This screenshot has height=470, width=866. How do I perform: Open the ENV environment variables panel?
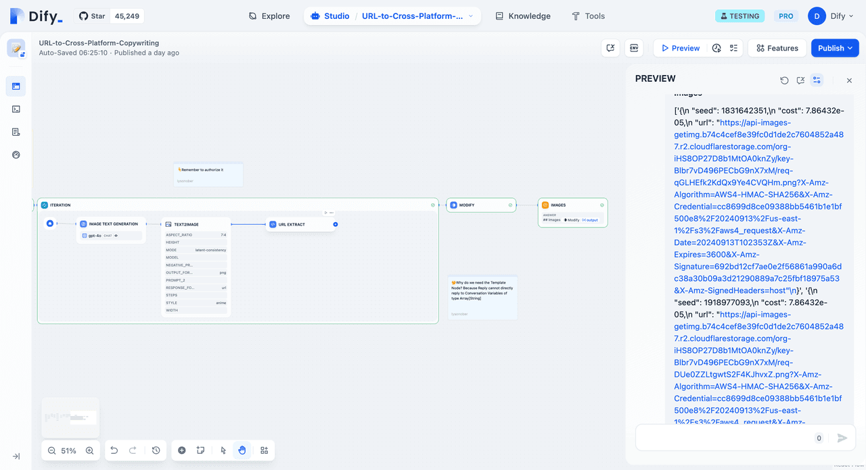coord(634,48)
